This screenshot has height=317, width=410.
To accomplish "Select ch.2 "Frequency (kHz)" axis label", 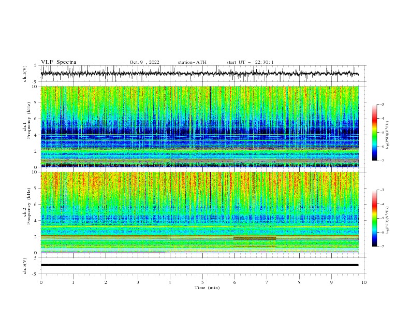I will click(29, 206).
